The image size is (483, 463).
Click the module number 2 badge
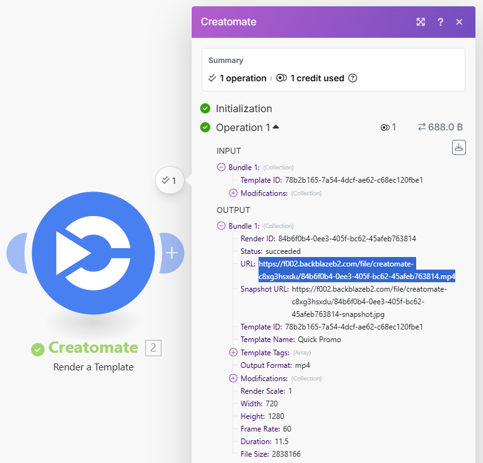[153, 348]
